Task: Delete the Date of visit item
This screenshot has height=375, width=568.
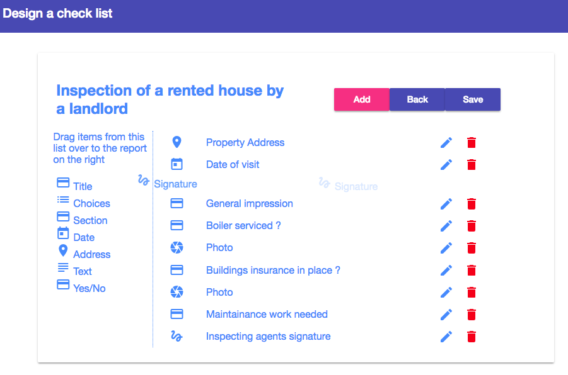Action: click(x=472, y=165)
